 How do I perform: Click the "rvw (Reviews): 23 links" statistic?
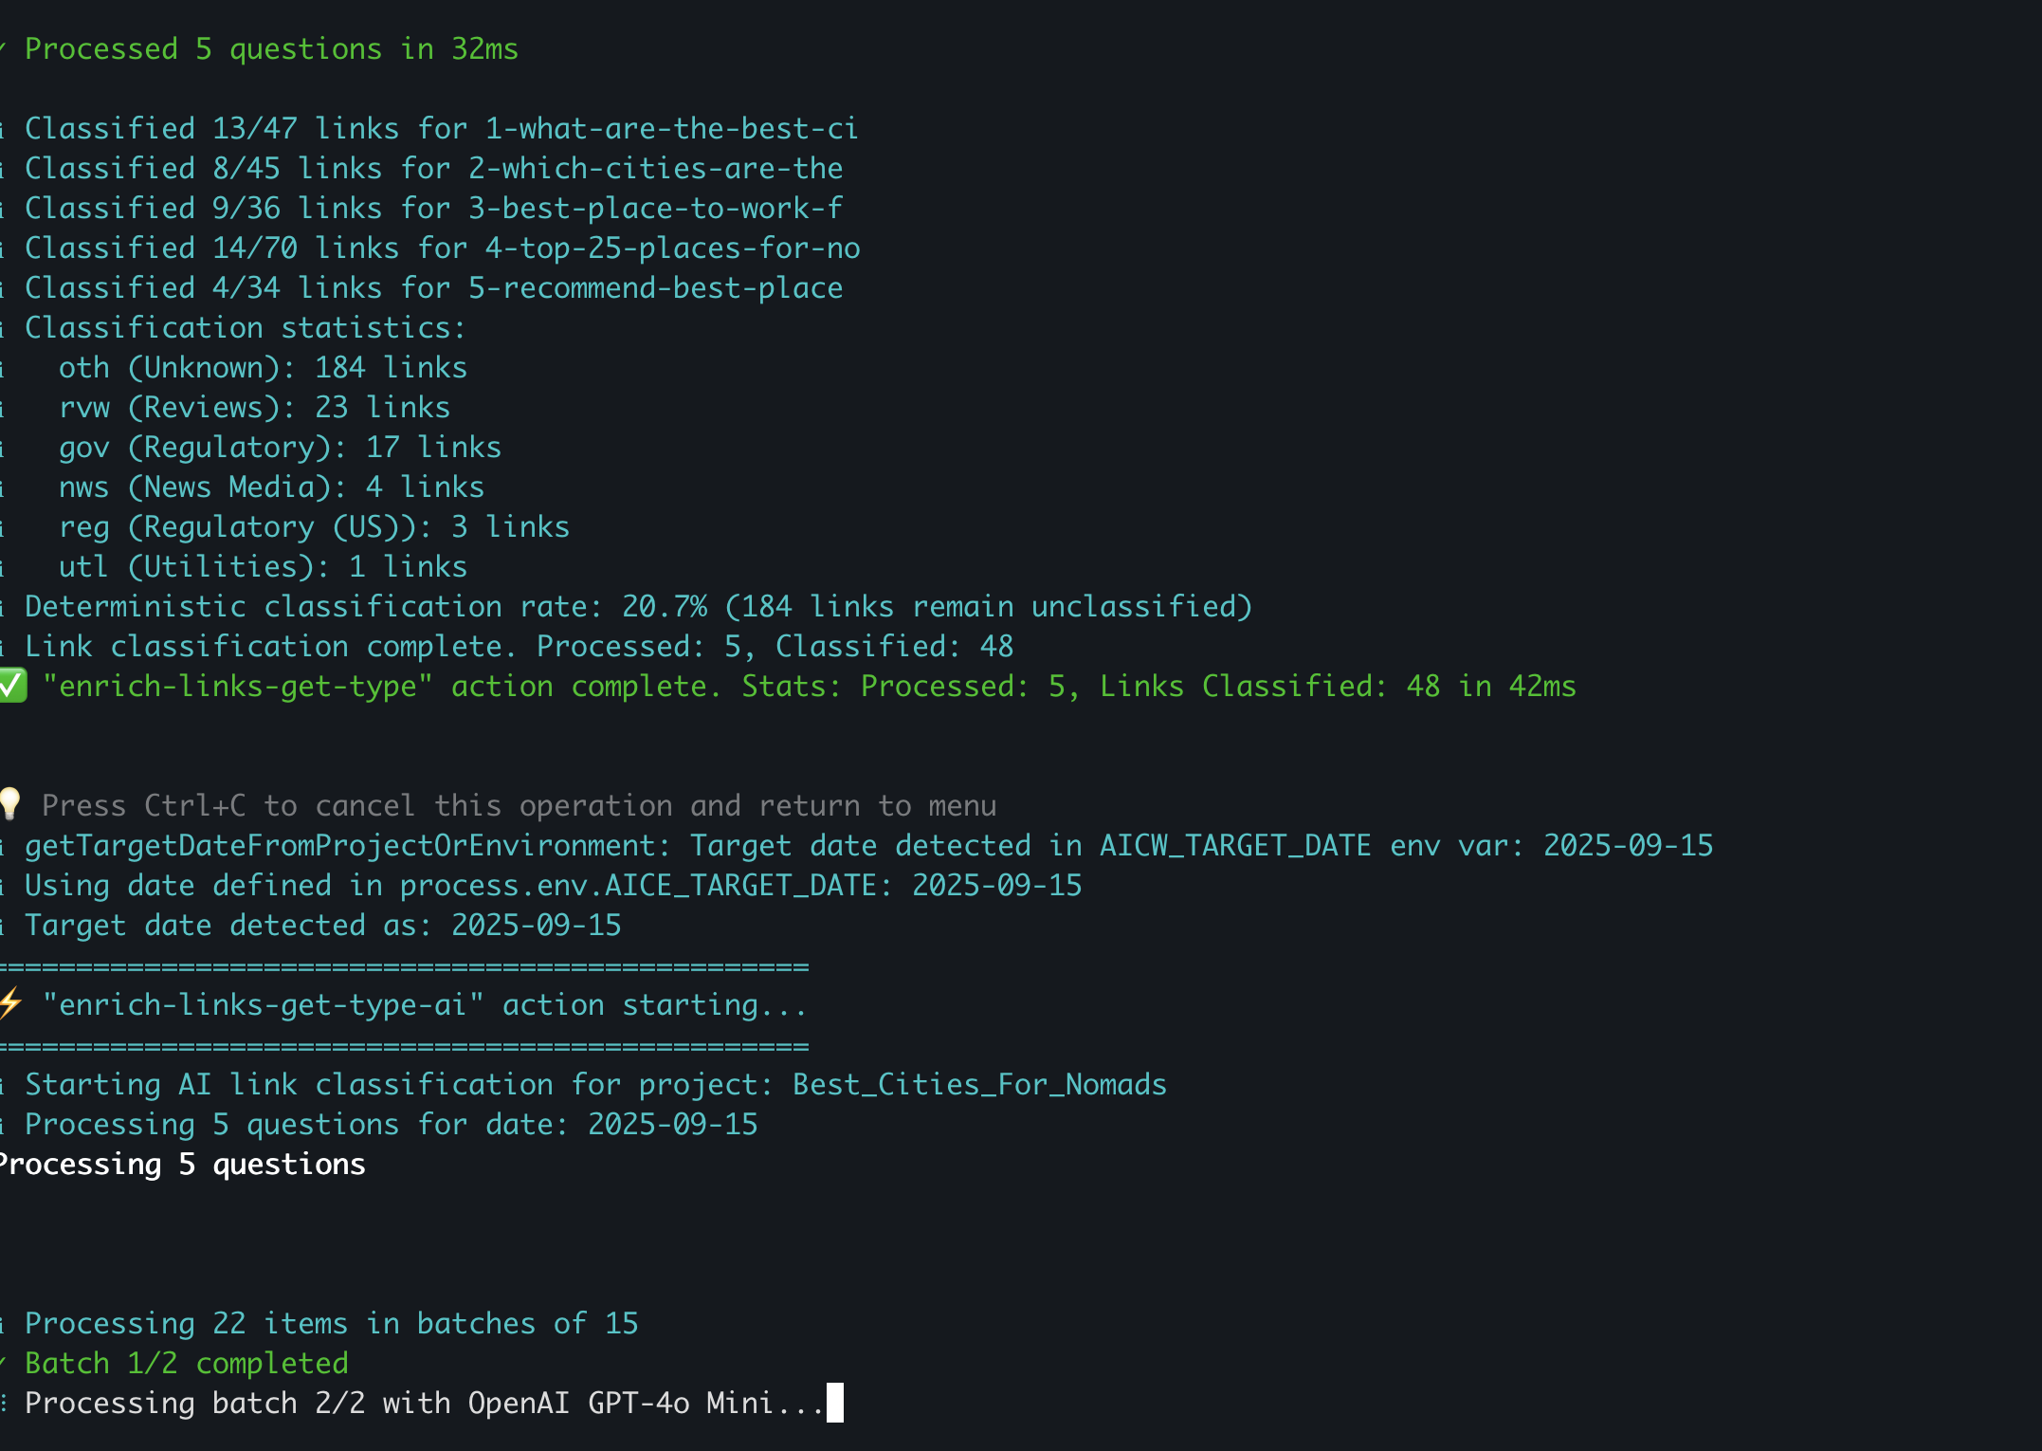point(254,408)
